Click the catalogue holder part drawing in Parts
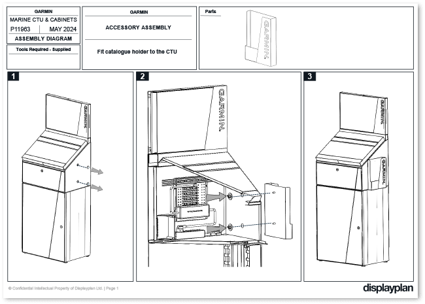This screenshot has width=425, height=304. coord(261,38)
